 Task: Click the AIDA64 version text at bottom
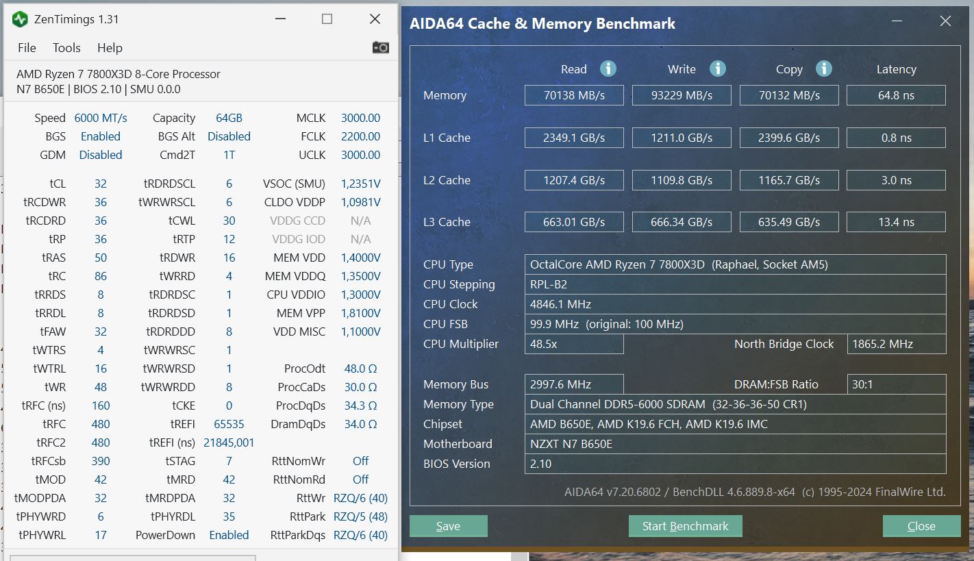point(755,492)
